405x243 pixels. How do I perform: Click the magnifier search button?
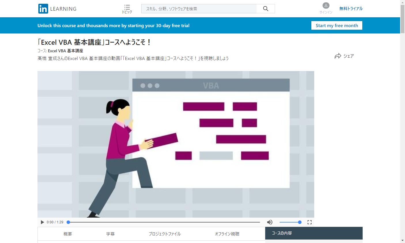266,9
